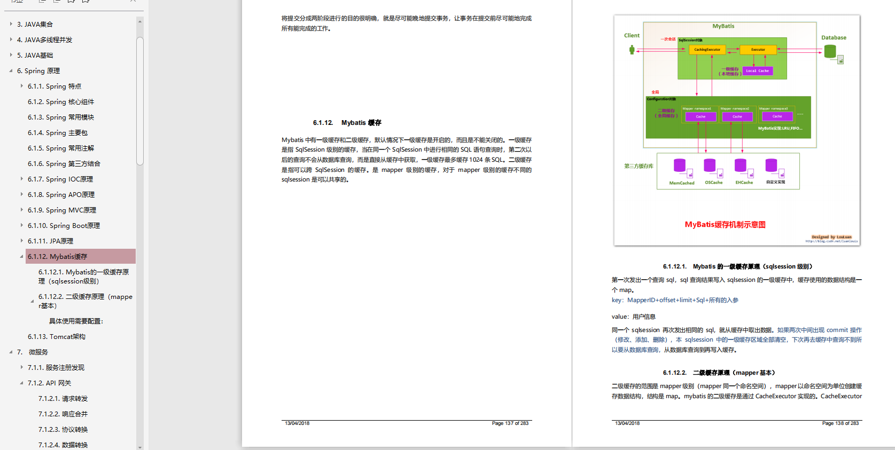
Task: Click the MyBatis缓存机制示意图 diagram image
Action: point(737,130)
